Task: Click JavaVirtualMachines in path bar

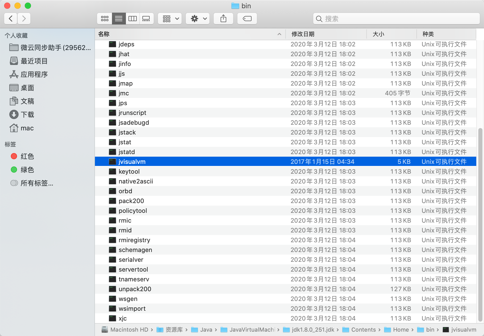Action: [x=248, y=330]
